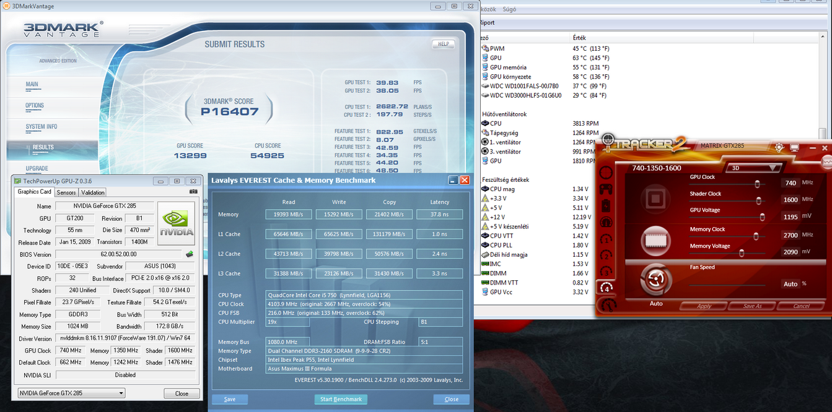Click the GPU Clock 740 MHz value field
832x412 pixels.
click(790, 183)
